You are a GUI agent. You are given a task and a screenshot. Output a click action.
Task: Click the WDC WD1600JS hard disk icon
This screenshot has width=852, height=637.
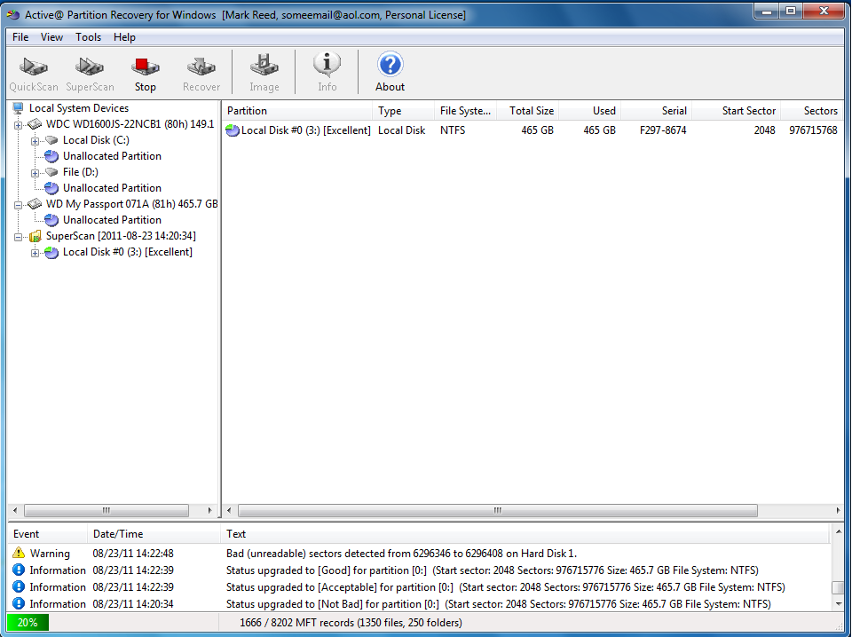point(35,124)
